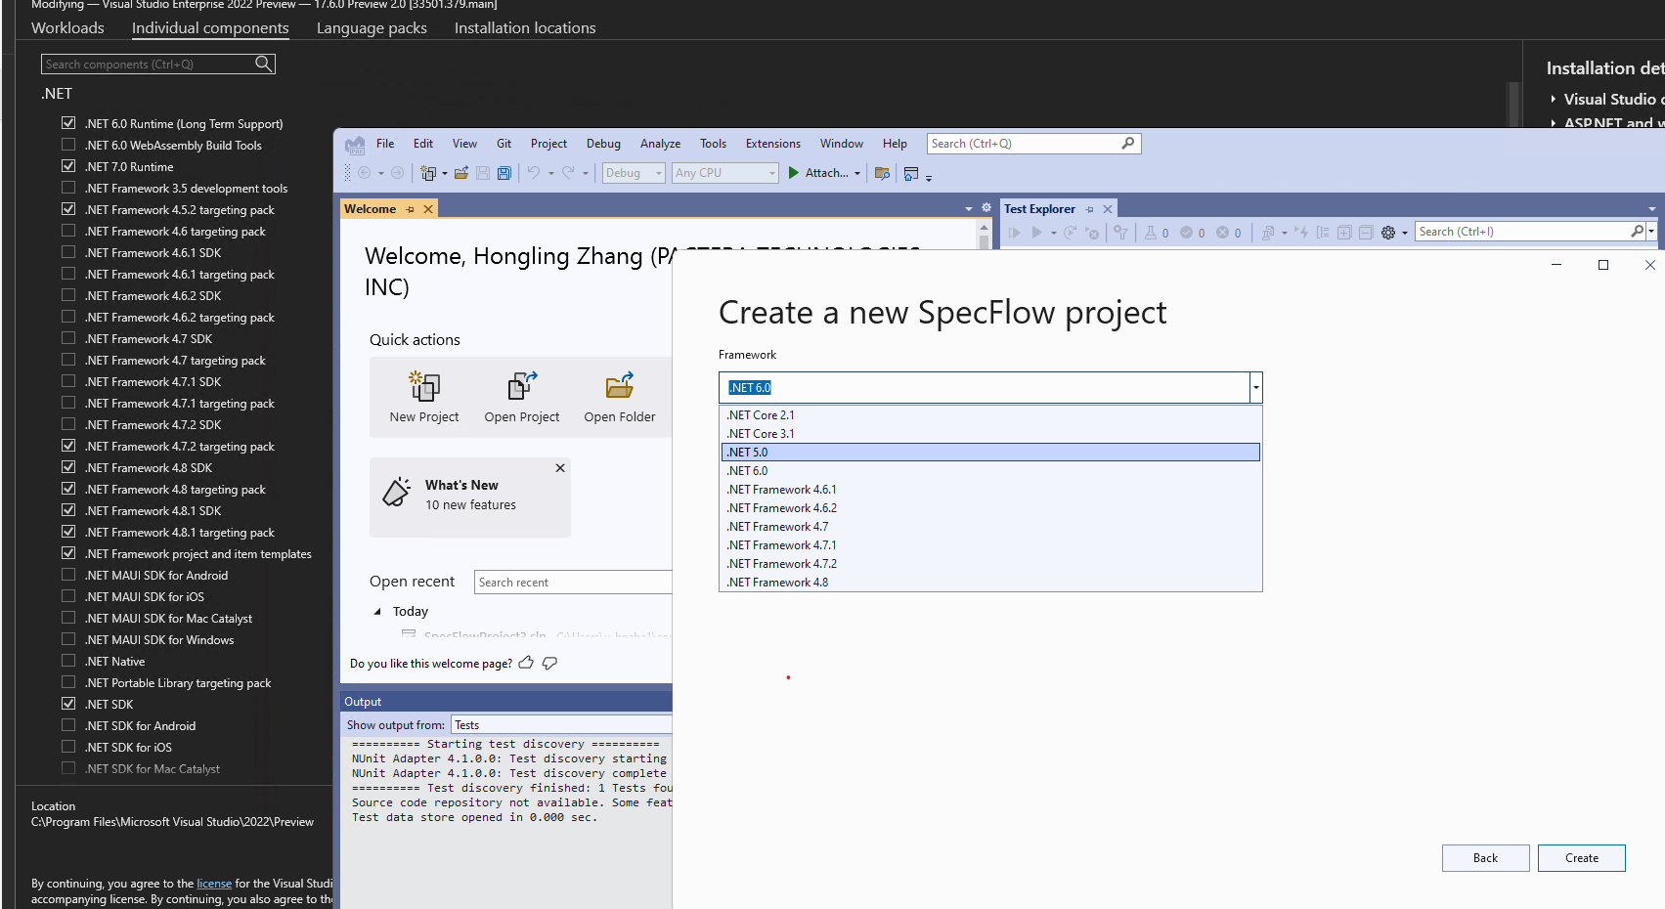Click the thumbs up feedback icon
This screenshot has height=909, width=1665.
click(x=526, y=663)
